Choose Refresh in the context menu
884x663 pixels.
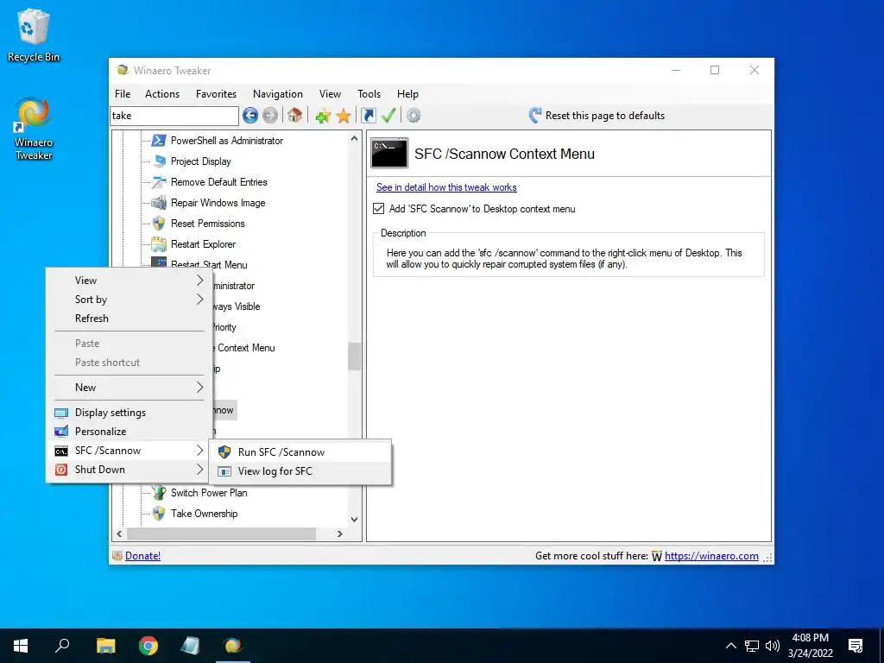coord(129,319)
